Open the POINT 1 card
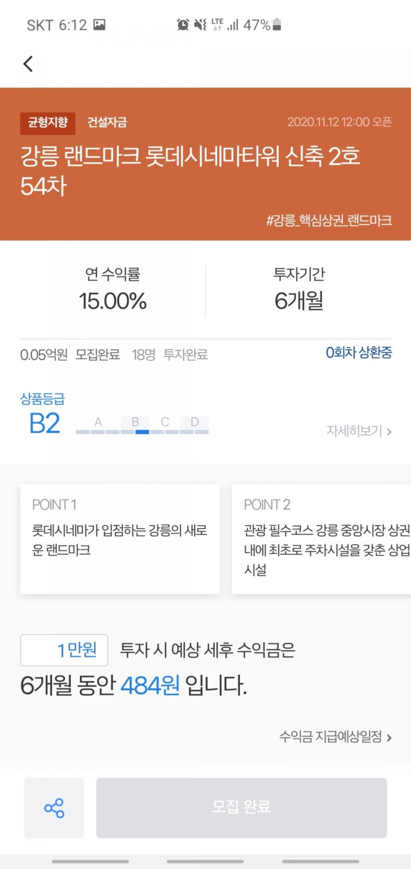411x869 pixels. point(120,539)
